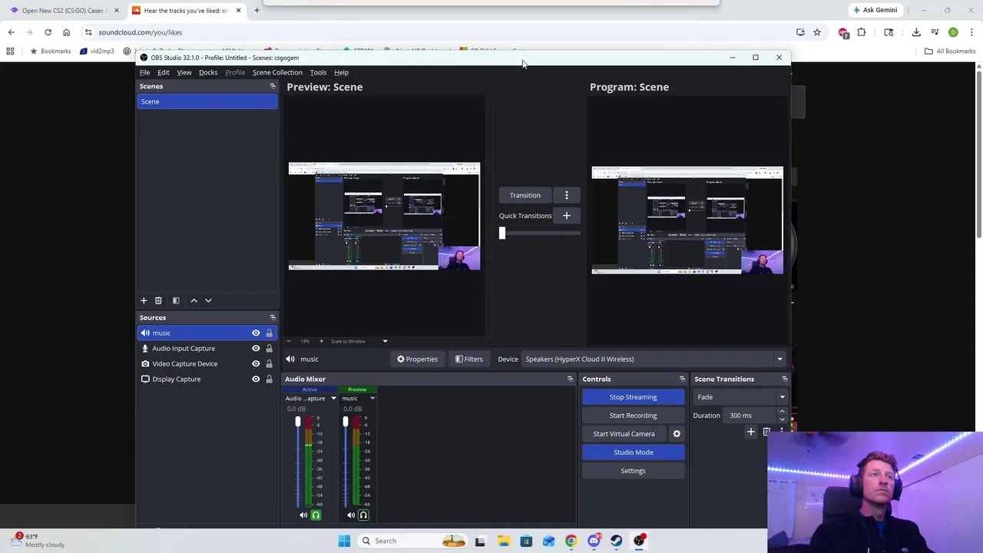983x553 pixels.
Task: Open the Transition three-dot options menu
Action: [x=567, y=195]
